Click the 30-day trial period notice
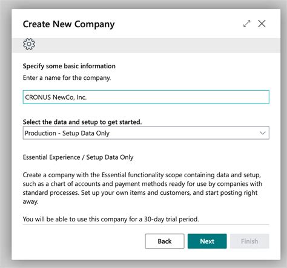The image size is (287, 268). point(111,219)
